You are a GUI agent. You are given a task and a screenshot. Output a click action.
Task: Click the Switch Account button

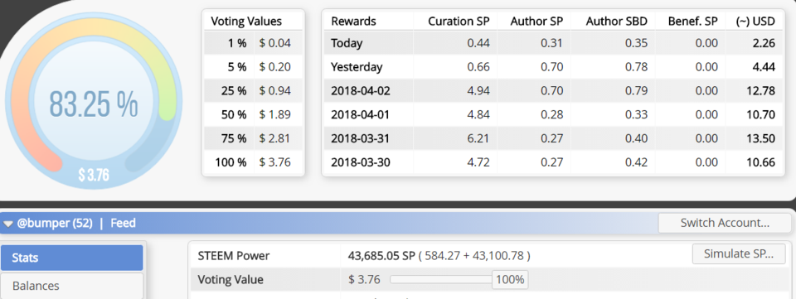725,223
